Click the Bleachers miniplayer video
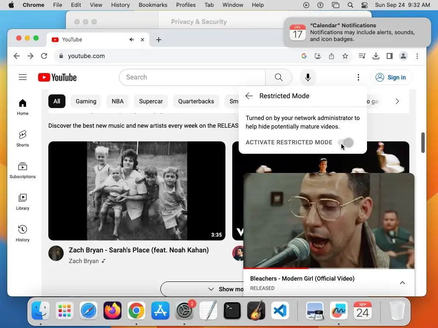The image size is (438, 328). pyautogui.click(x=329, y=221)
